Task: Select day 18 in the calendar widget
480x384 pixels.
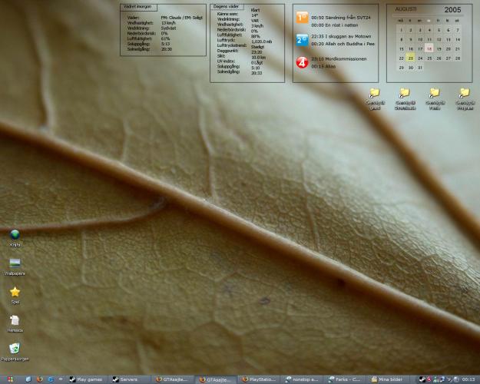Action: (x=429, y=48)
